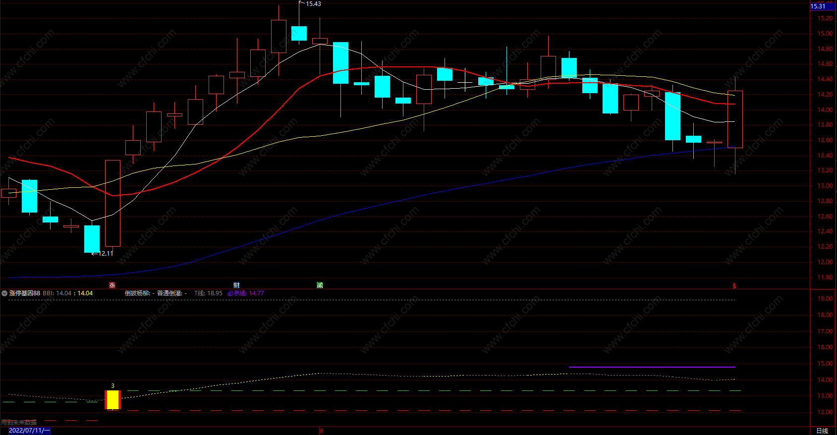
Task: Click the yellow 14.04 indicator value
Action: [85, 293]
